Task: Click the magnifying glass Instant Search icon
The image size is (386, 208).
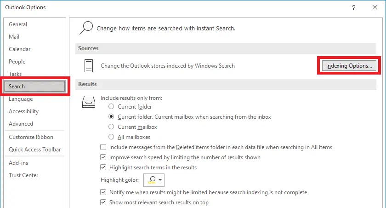Action: point(85,28)
